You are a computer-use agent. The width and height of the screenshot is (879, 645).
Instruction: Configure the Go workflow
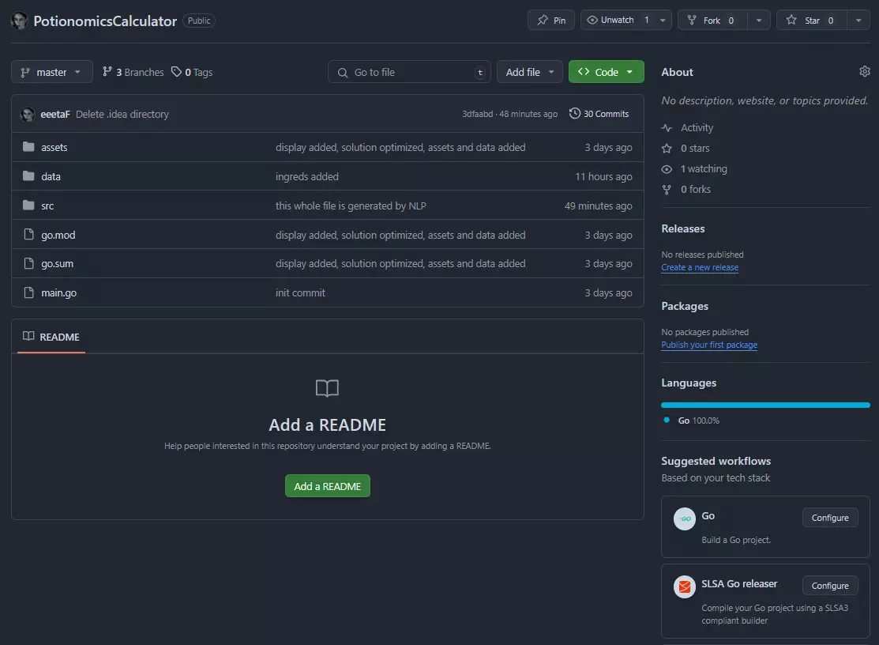pos(830,518)
